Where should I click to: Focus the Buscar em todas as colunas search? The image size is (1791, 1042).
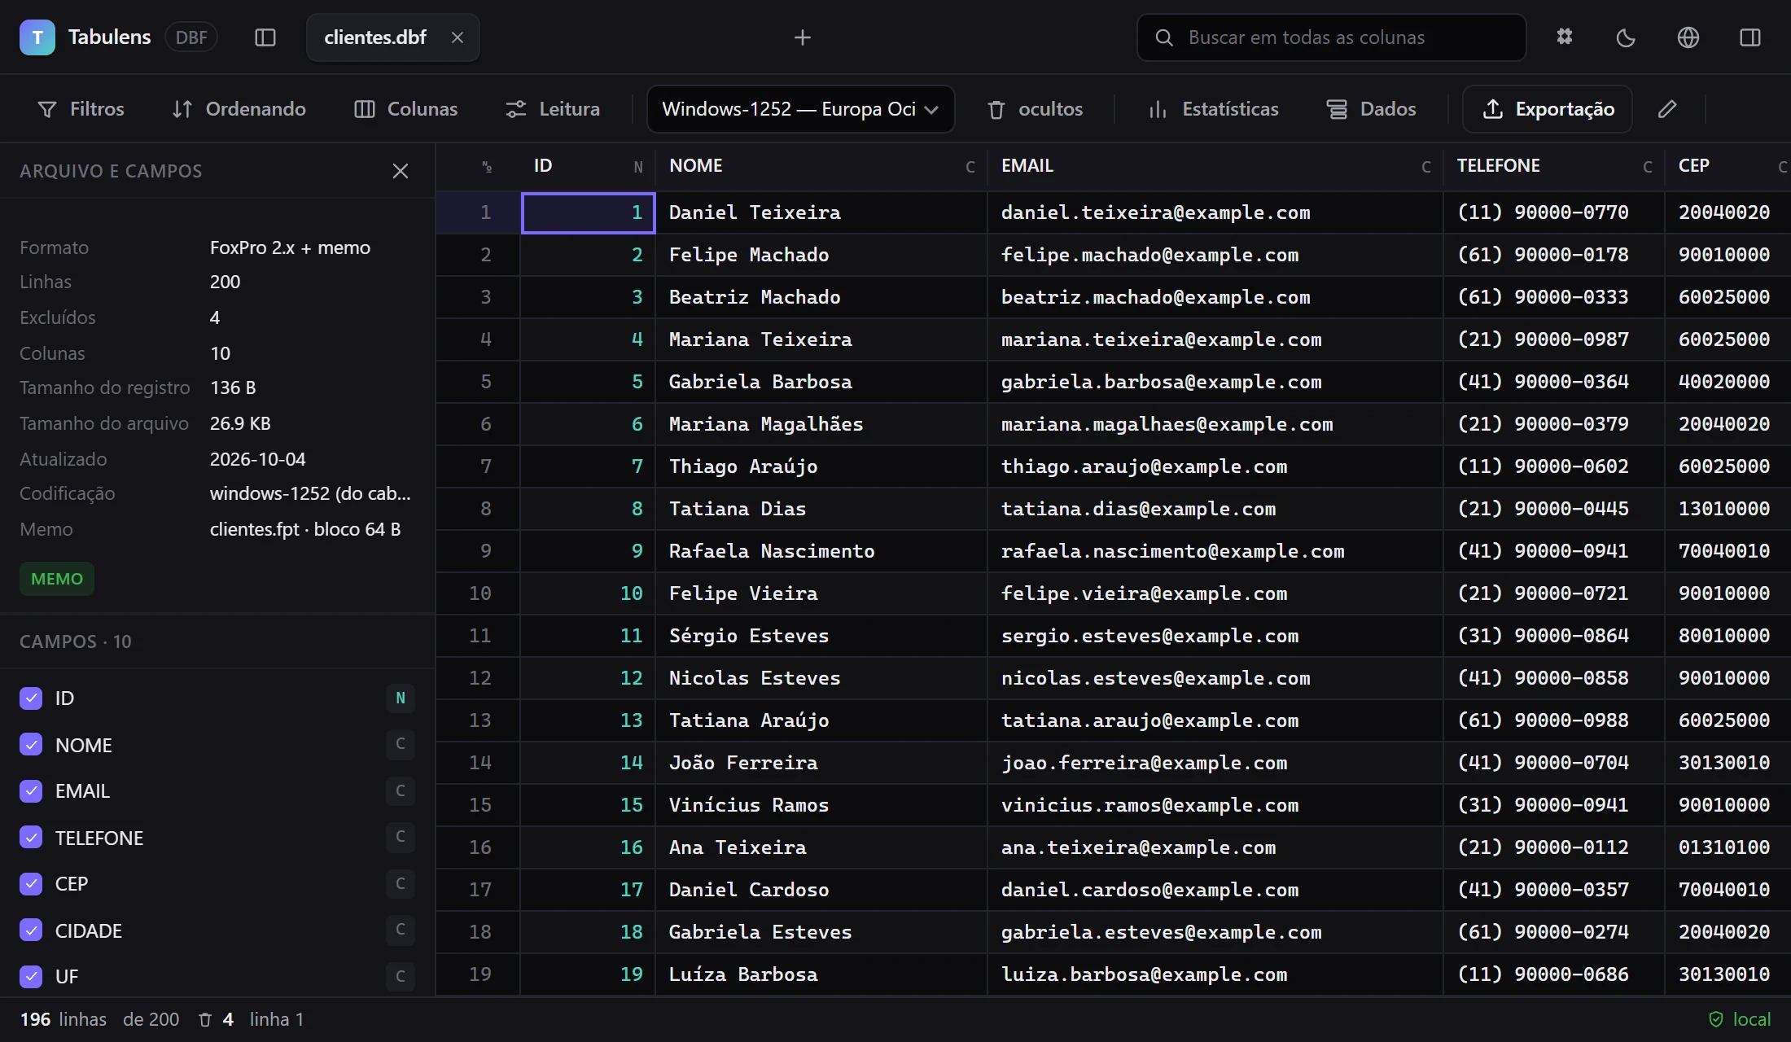click(1332, 37)
